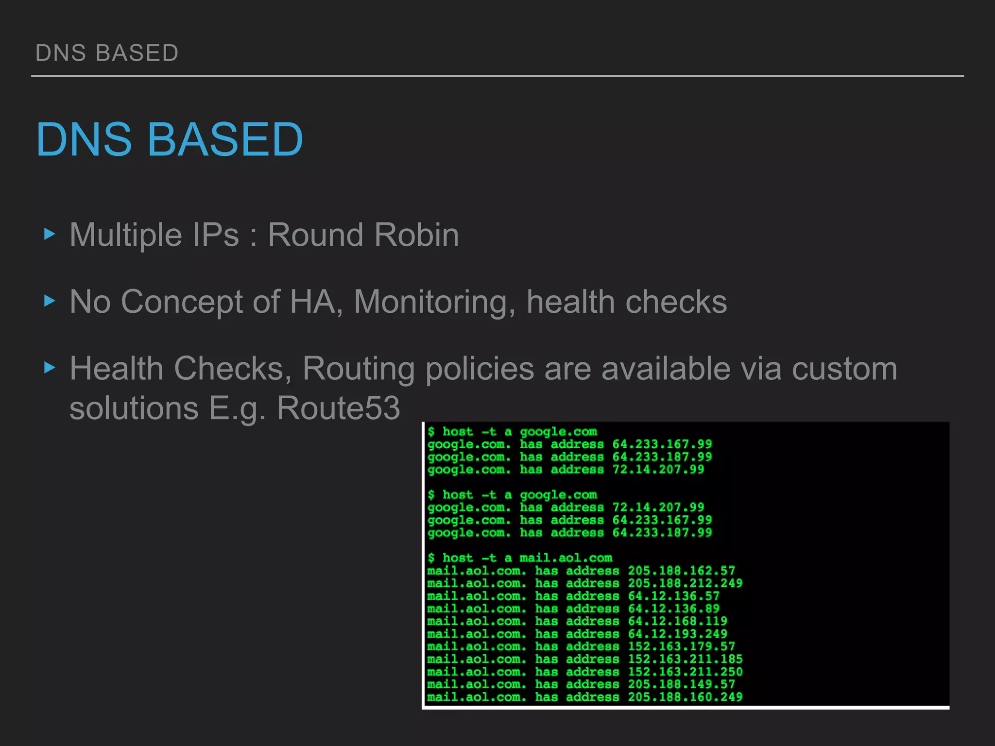The height and width of the screenshot is (746, 995).
Task: Click the small gray DNS BASED header
Action: pos(107,53)
